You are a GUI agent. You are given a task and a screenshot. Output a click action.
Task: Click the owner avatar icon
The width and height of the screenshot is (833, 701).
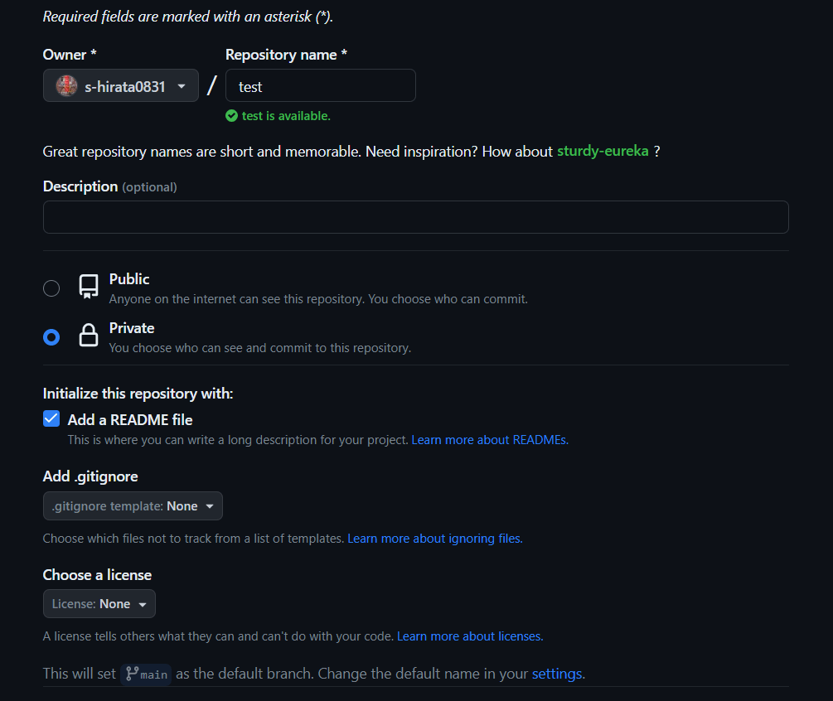[x=67, y=85]
